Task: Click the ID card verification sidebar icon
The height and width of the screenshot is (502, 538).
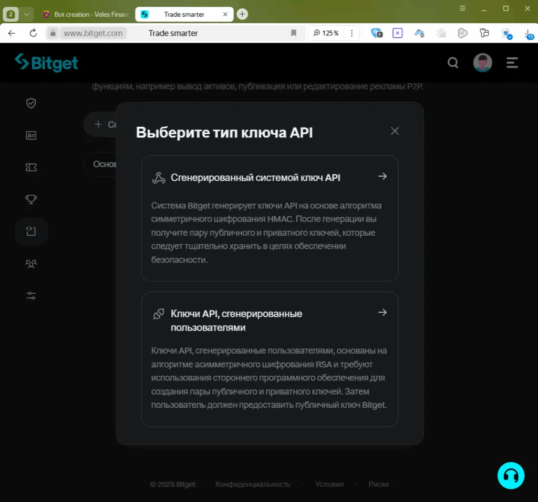Action: tap(31, 135)
